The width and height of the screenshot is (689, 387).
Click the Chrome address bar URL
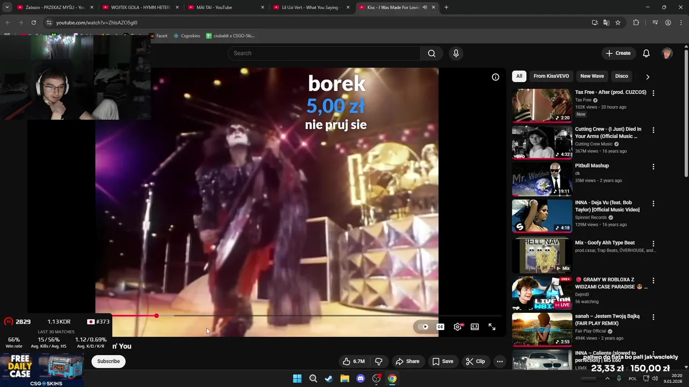[97, 23]
